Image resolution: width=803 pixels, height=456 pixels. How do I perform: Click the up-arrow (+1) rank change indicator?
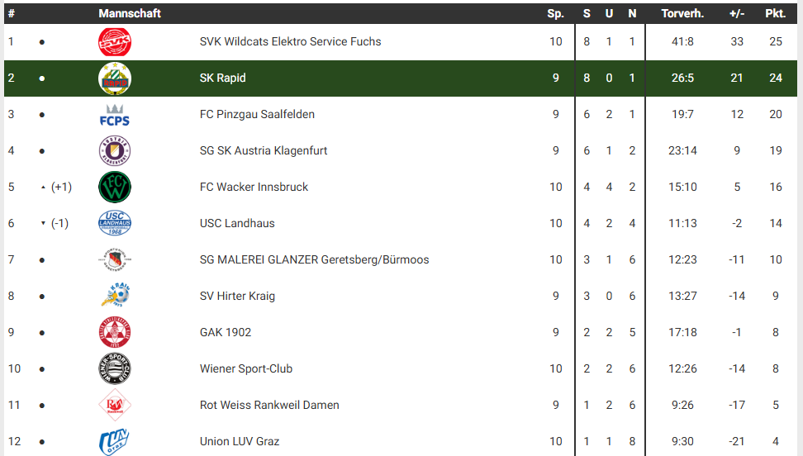(x=44, y=188)
